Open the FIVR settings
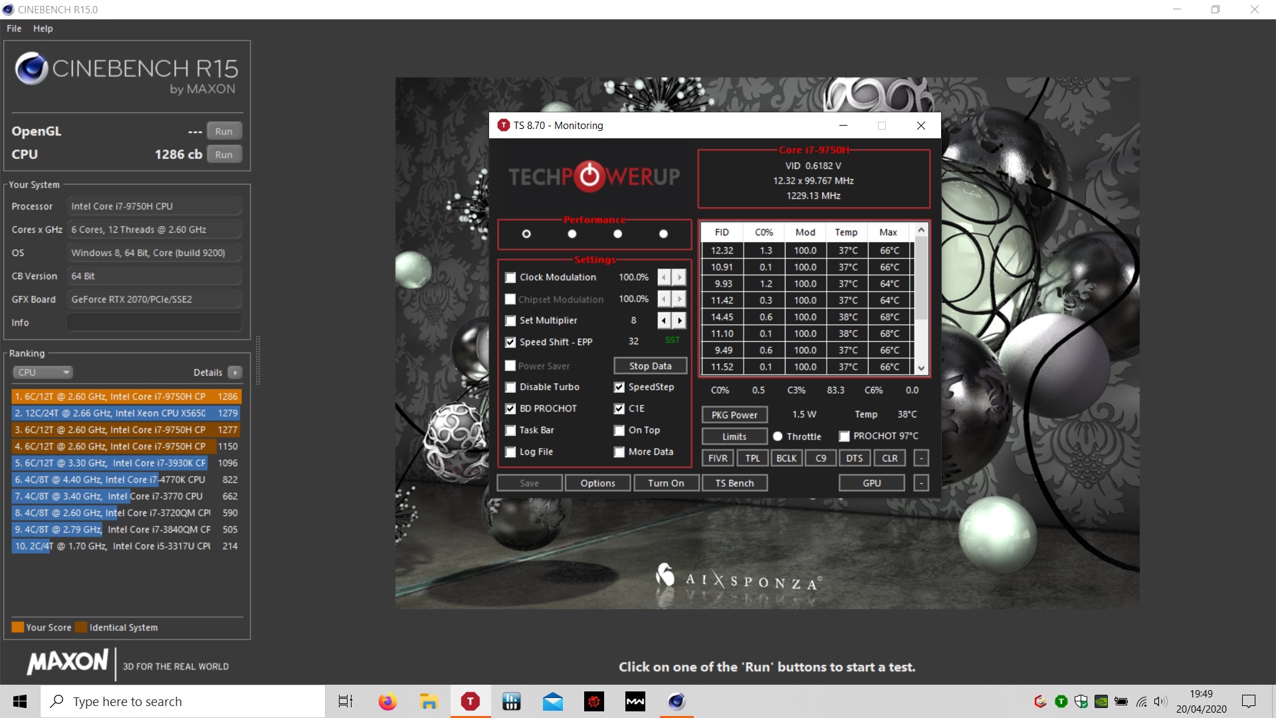The height and width of the screenshot is (718, 1276). [x=718, y=458]
